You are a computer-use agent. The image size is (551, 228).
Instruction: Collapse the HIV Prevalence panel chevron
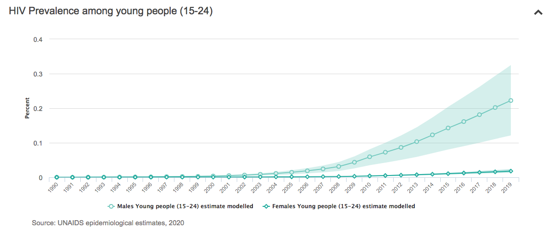click(538, 12)
